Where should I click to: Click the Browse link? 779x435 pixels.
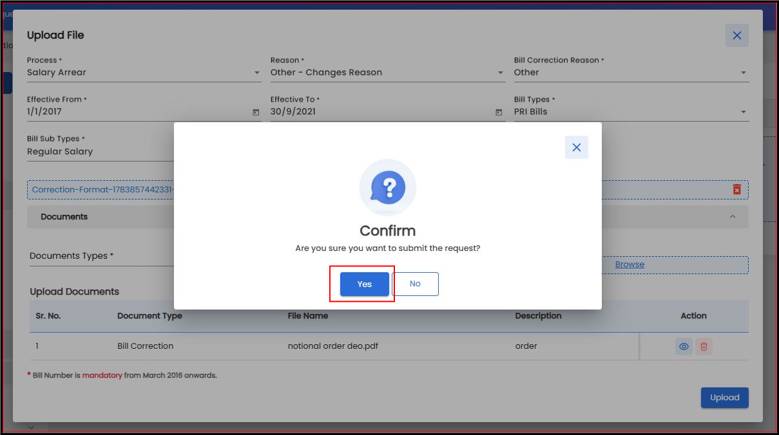630,264
